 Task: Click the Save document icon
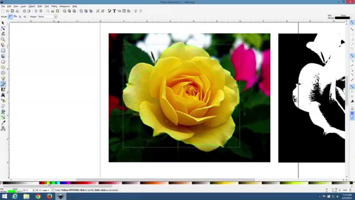[x=12, y=11]
